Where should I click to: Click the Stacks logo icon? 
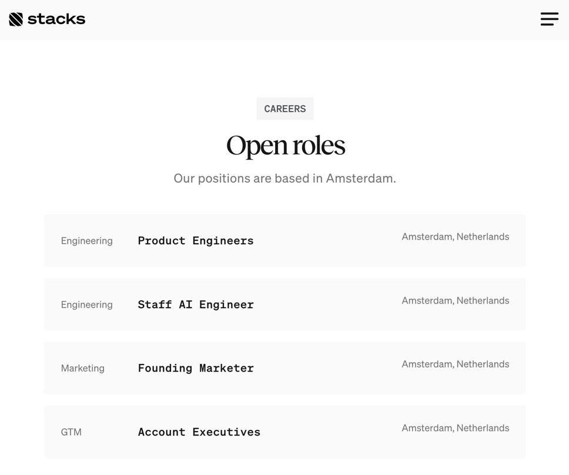point(16,19)
